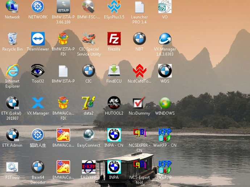Launch WinKFP - CN
This screenshot has height=187, width=250.
(x=165, y=135)
